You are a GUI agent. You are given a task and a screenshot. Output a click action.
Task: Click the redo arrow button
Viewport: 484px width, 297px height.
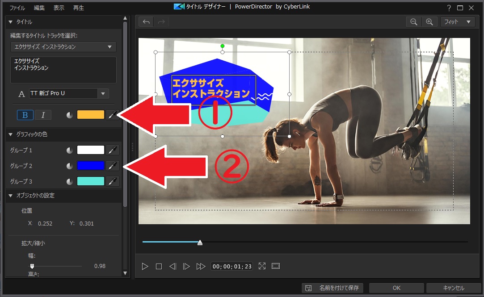point(161,22)
